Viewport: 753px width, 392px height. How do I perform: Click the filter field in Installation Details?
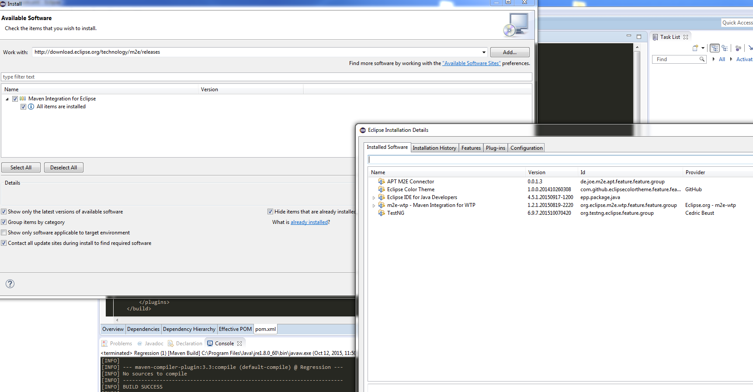(x=560, y=160)
